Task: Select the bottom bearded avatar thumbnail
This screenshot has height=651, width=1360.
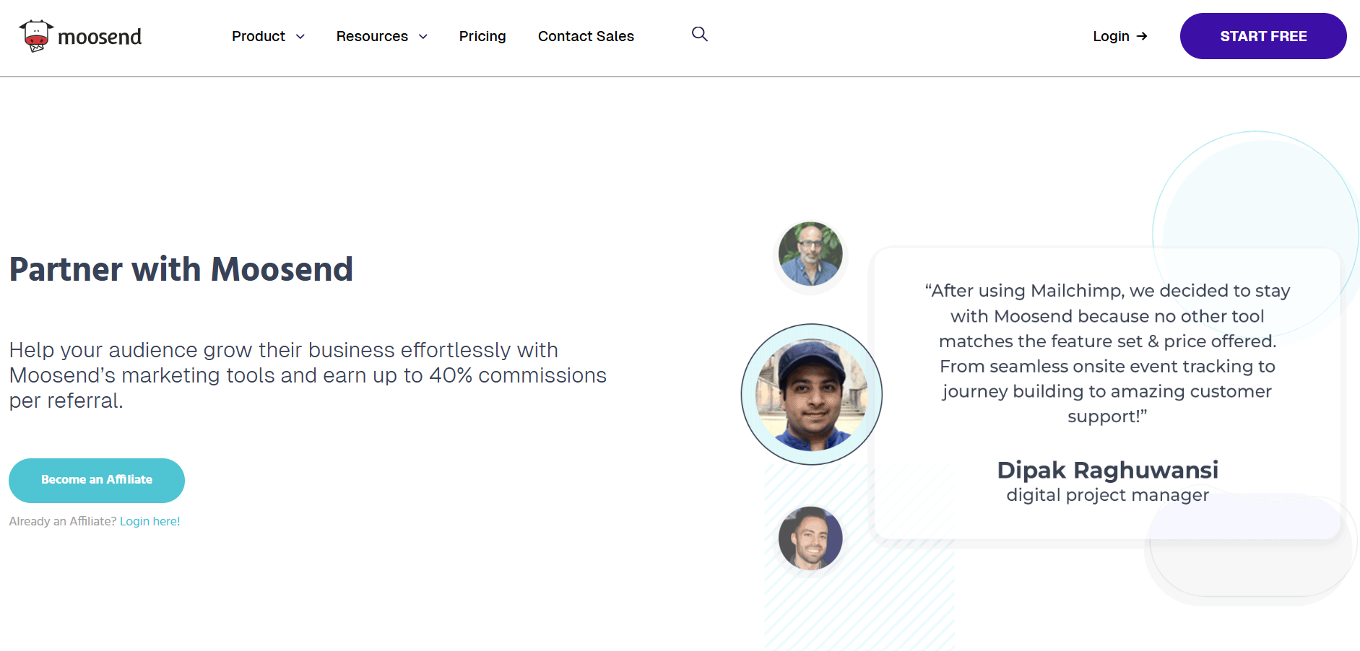Action: [810, 538]
